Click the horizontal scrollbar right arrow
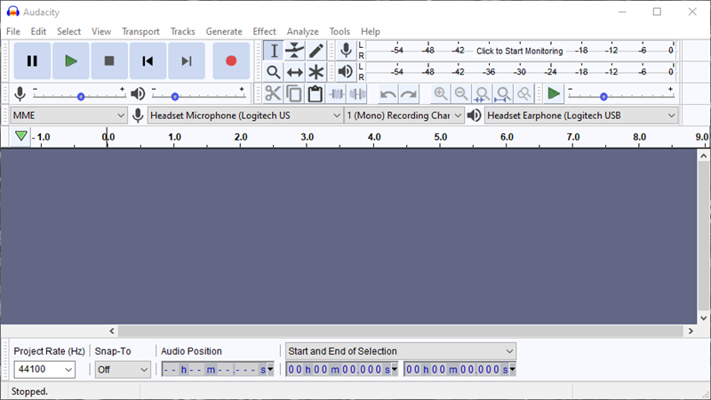This screenshot has height=400, width=711. [691, 331]
